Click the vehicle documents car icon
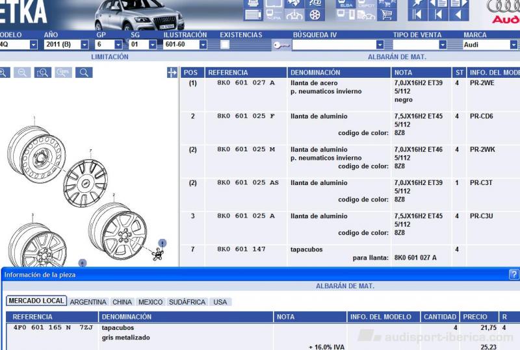 point(366,15)
